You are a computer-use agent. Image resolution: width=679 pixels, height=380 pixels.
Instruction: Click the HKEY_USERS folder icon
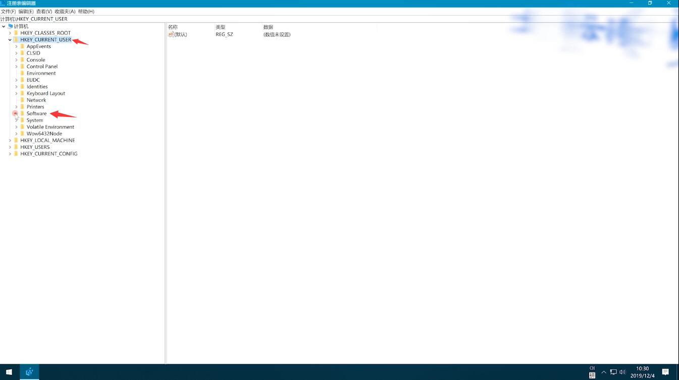click(16, 147)
